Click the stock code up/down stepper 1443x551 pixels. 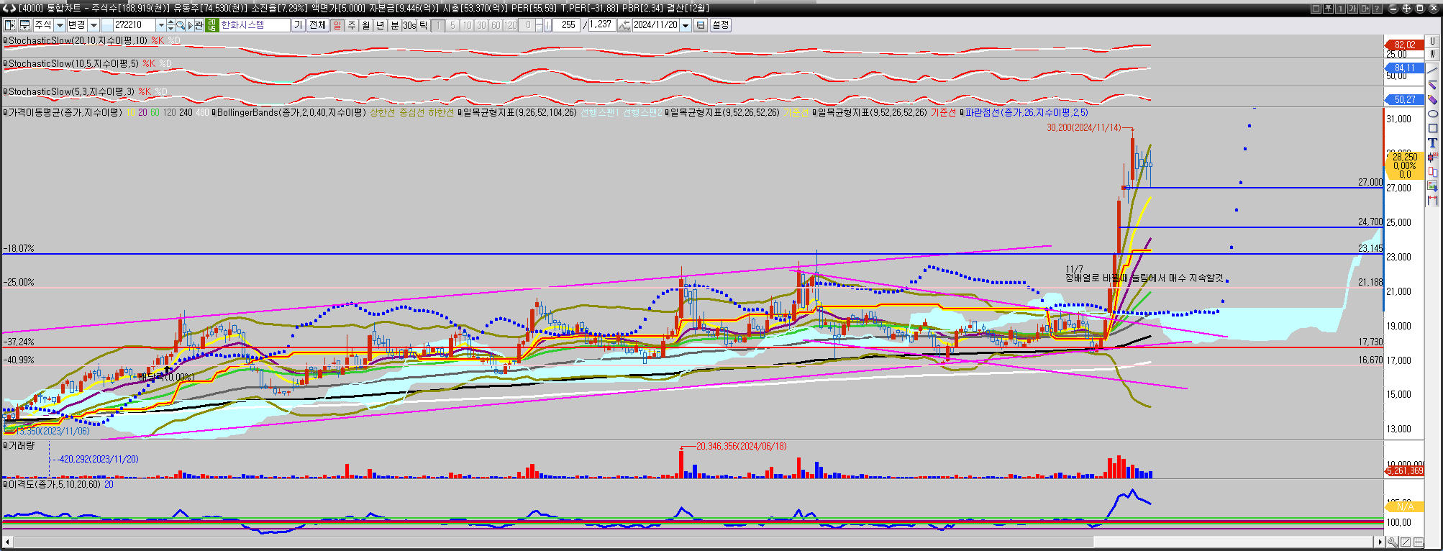click(x=170, y=25)
